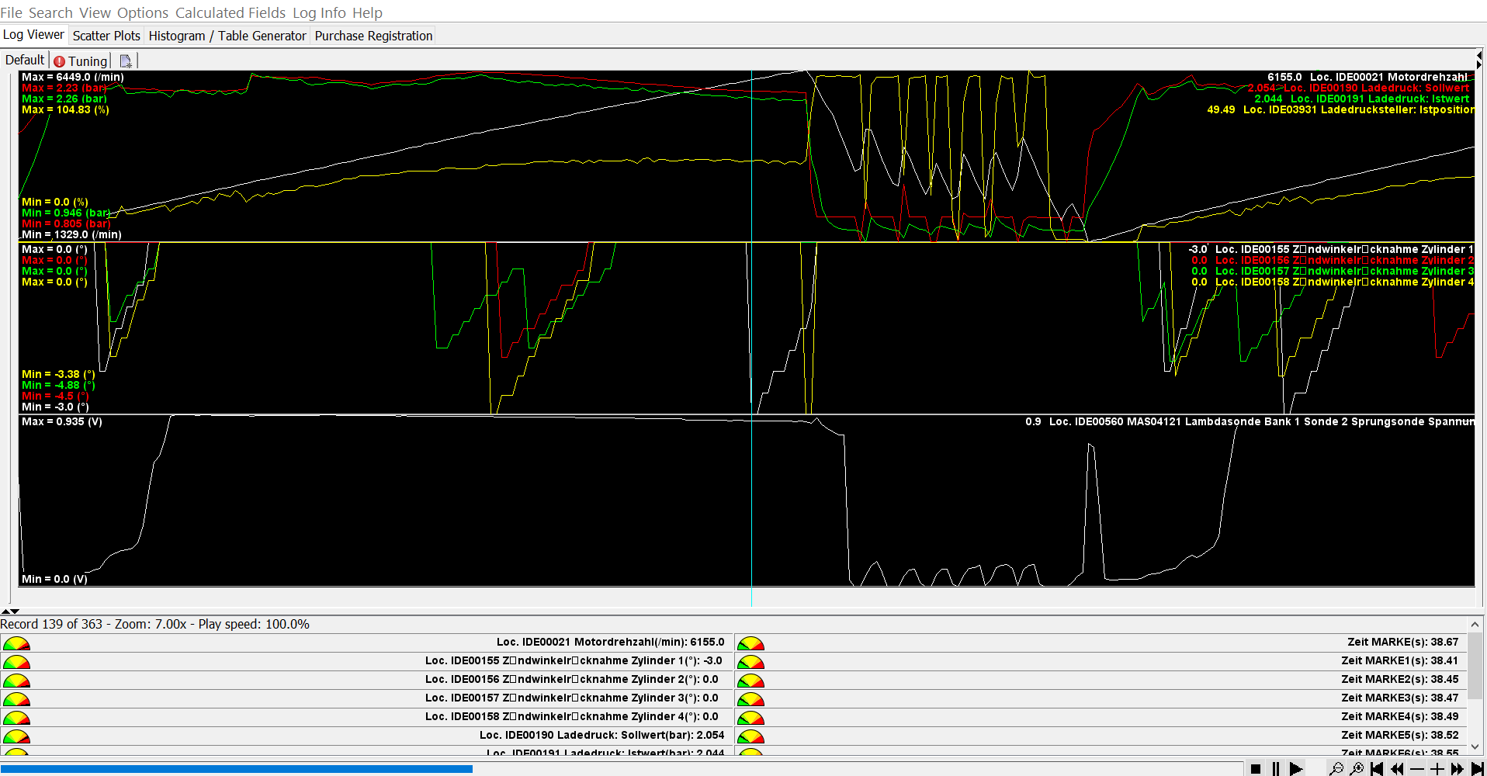Click the Ladedruck: Sollwert(bar): 2.054 row

click(x=368, y=736)
